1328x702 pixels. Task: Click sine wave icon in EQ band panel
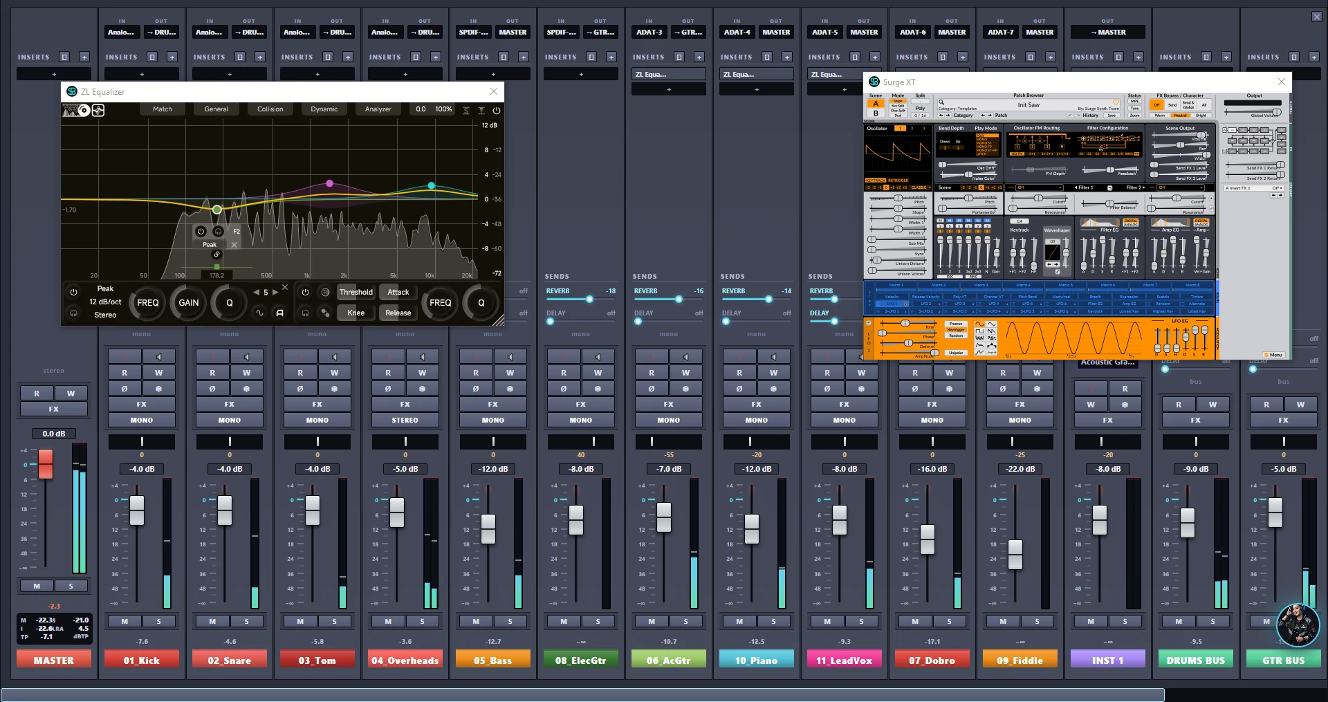259,313
